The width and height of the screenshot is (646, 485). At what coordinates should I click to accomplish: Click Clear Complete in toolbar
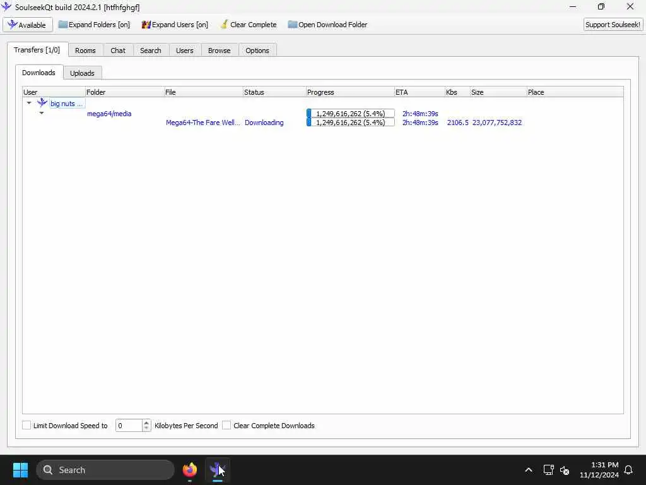click(x=249, y=25)
